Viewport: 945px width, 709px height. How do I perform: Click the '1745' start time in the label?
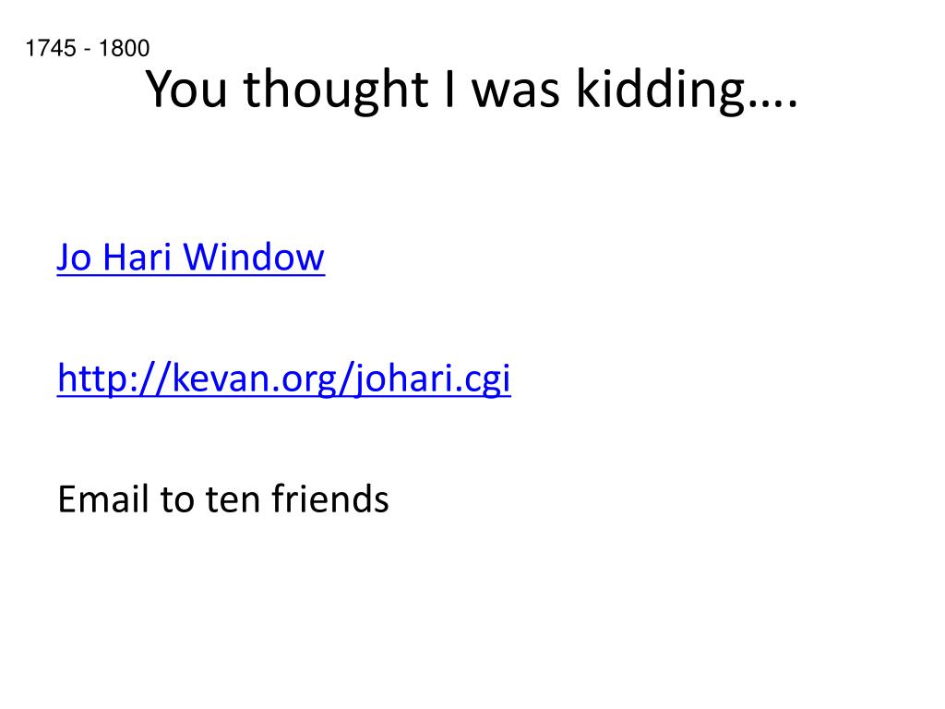click(52, 48)
